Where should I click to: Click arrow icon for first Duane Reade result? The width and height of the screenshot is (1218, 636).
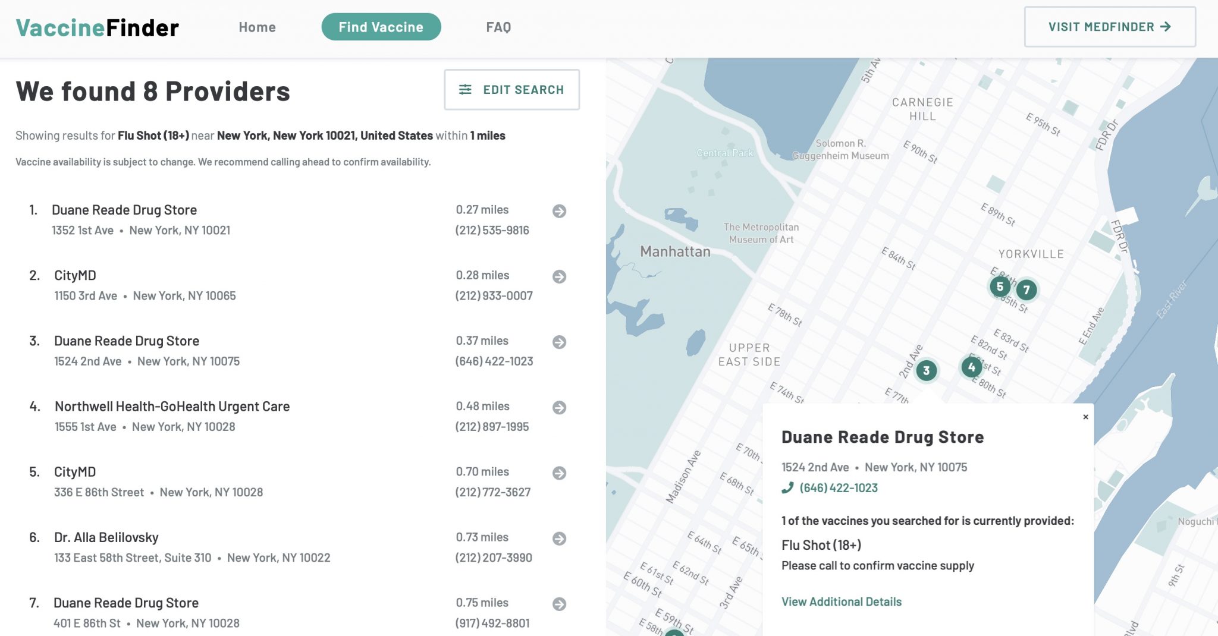tap(559, 211)
